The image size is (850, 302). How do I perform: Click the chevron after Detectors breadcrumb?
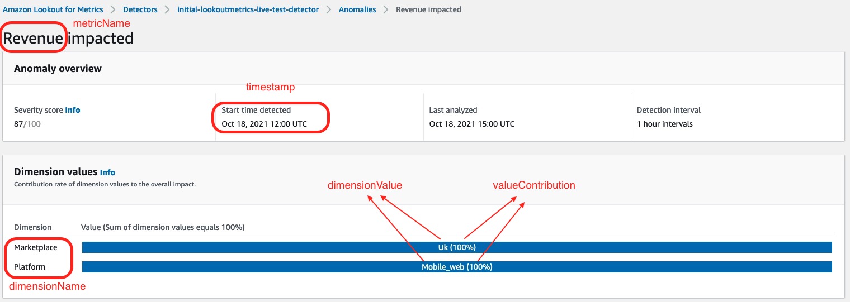[168, 9]
